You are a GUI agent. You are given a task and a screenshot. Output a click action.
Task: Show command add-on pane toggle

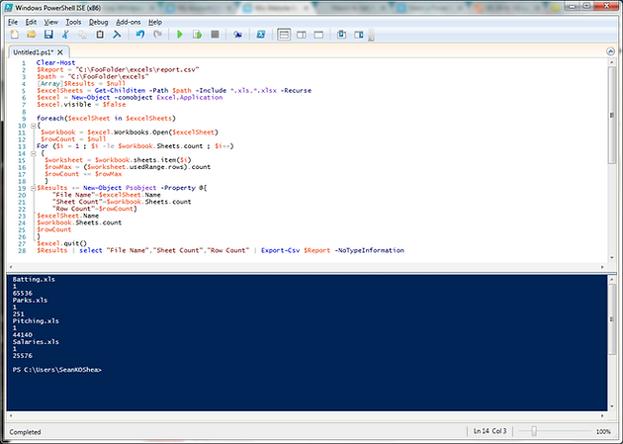point(359,35)
